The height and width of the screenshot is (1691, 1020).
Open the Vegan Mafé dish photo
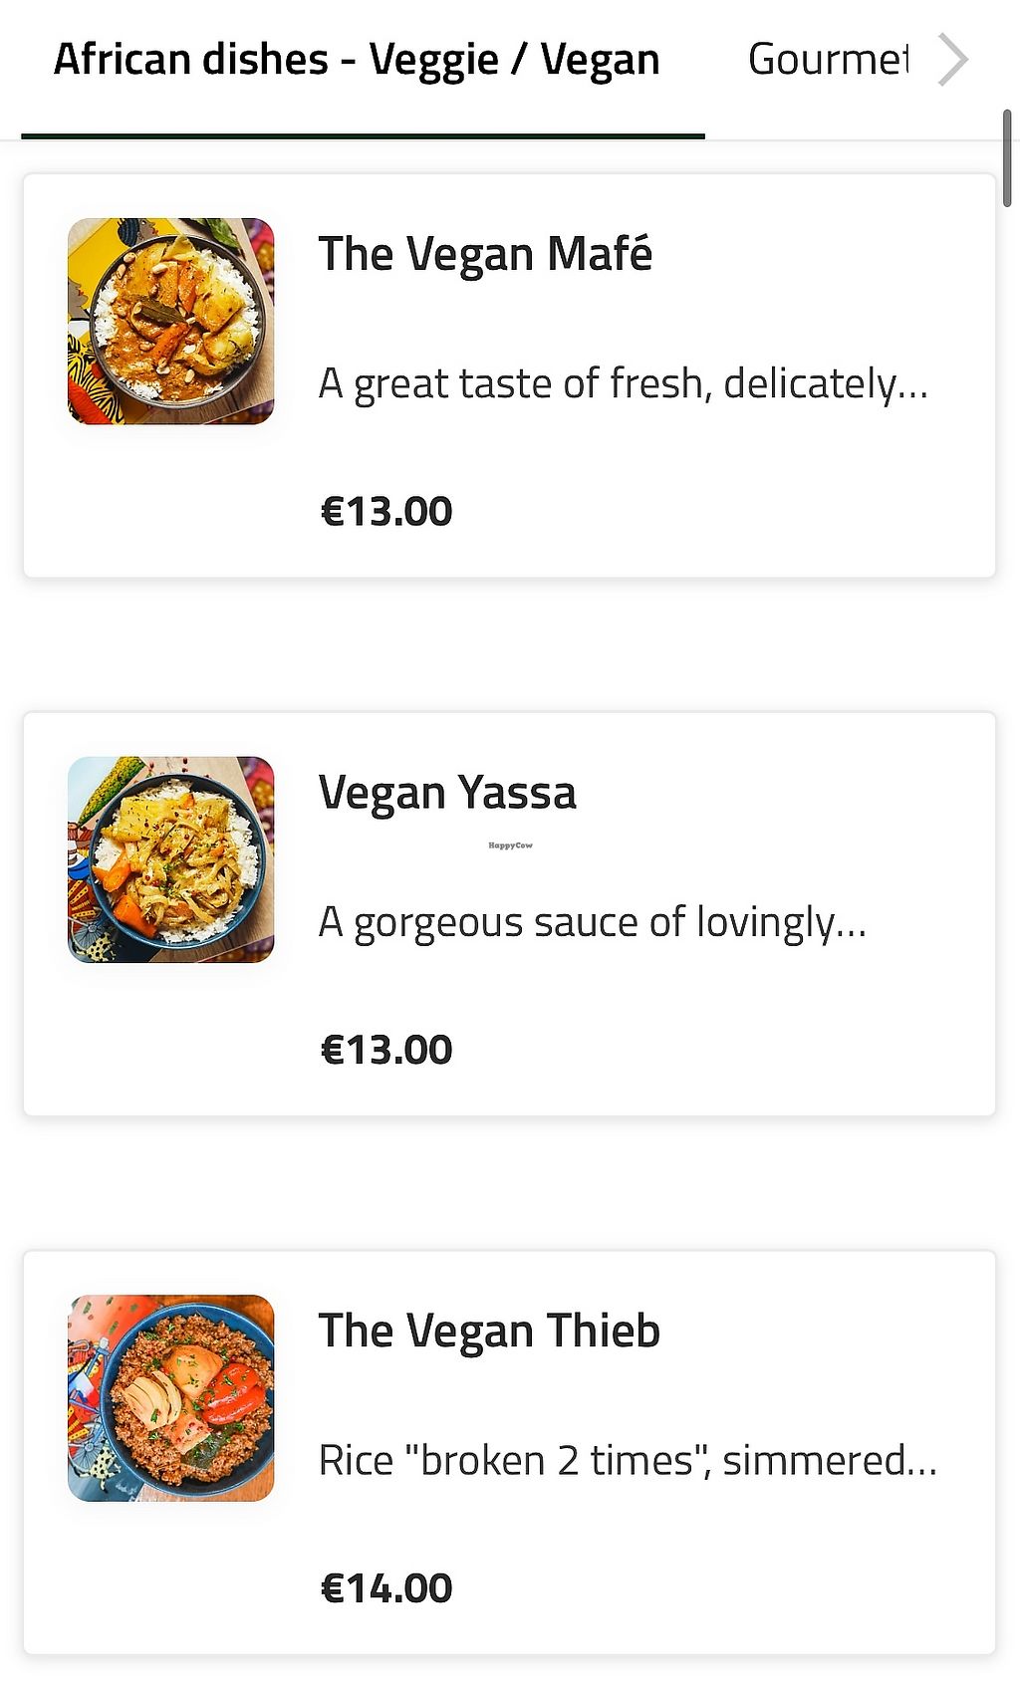click(x=170, y=322)
